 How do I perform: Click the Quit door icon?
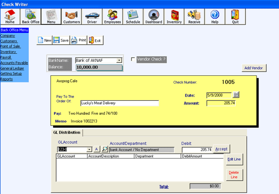tap(235, 16)
